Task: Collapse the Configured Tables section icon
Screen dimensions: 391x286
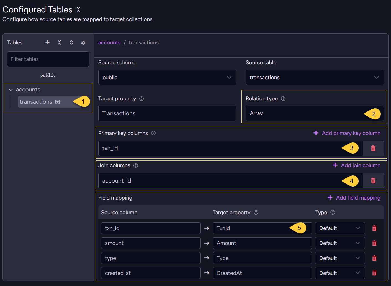Action: pos(78,9)
